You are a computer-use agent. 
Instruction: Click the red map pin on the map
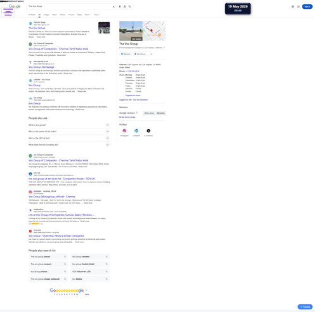click(152, 31)
